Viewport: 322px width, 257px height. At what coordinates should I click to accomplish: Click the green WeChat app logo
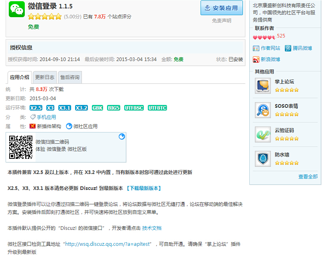coord(17,9)
